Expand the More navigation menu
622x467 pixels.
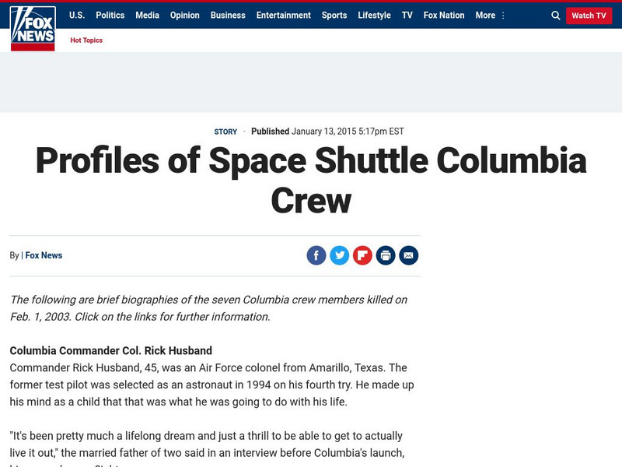pos(490,16)
